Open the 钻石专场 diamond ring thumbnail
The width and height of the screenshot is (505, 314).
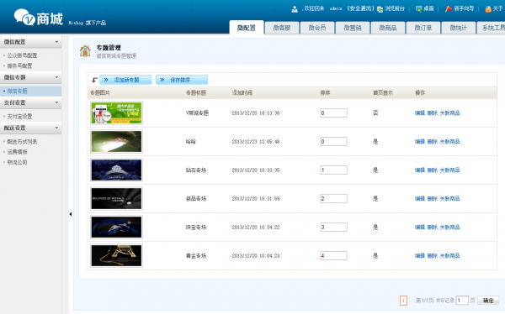[117, 170]
